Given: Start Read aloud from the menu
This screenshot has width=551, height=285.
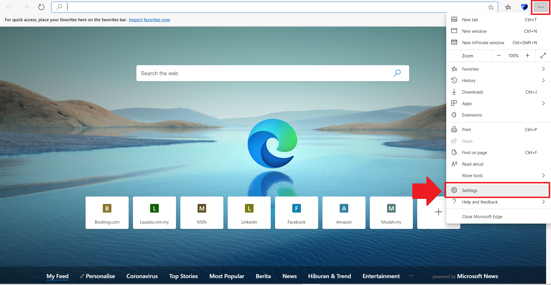Looking at the screenshot, I should tap(498, 164).
